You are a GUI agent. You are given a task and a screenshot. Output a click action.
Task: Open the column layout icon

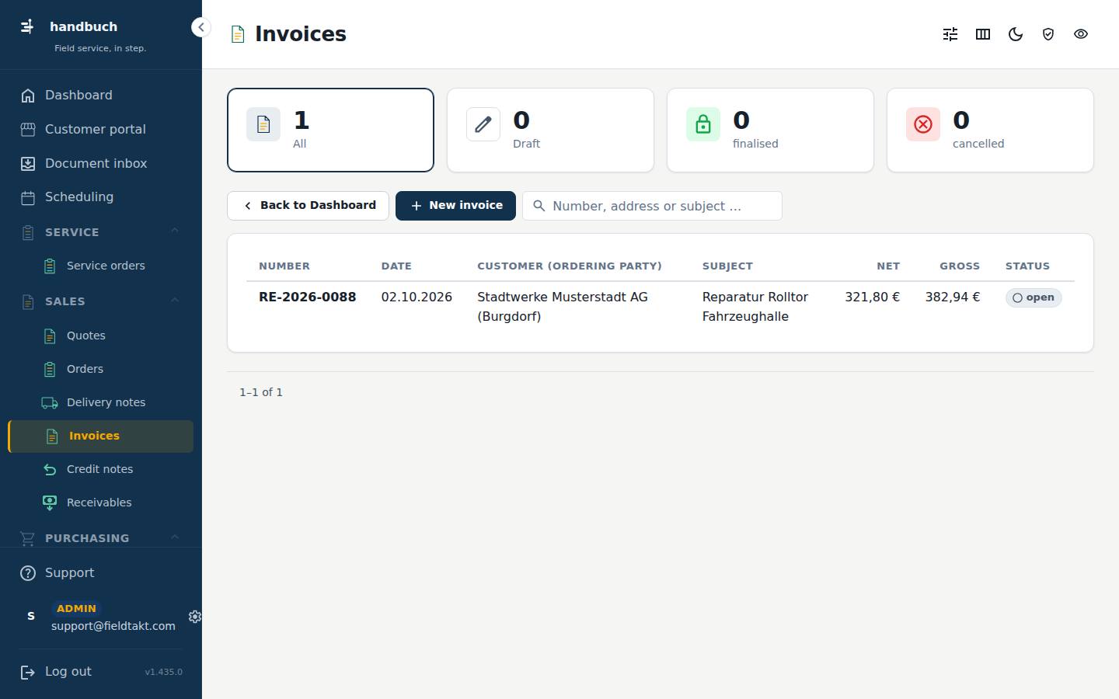(x=983, y=34)
